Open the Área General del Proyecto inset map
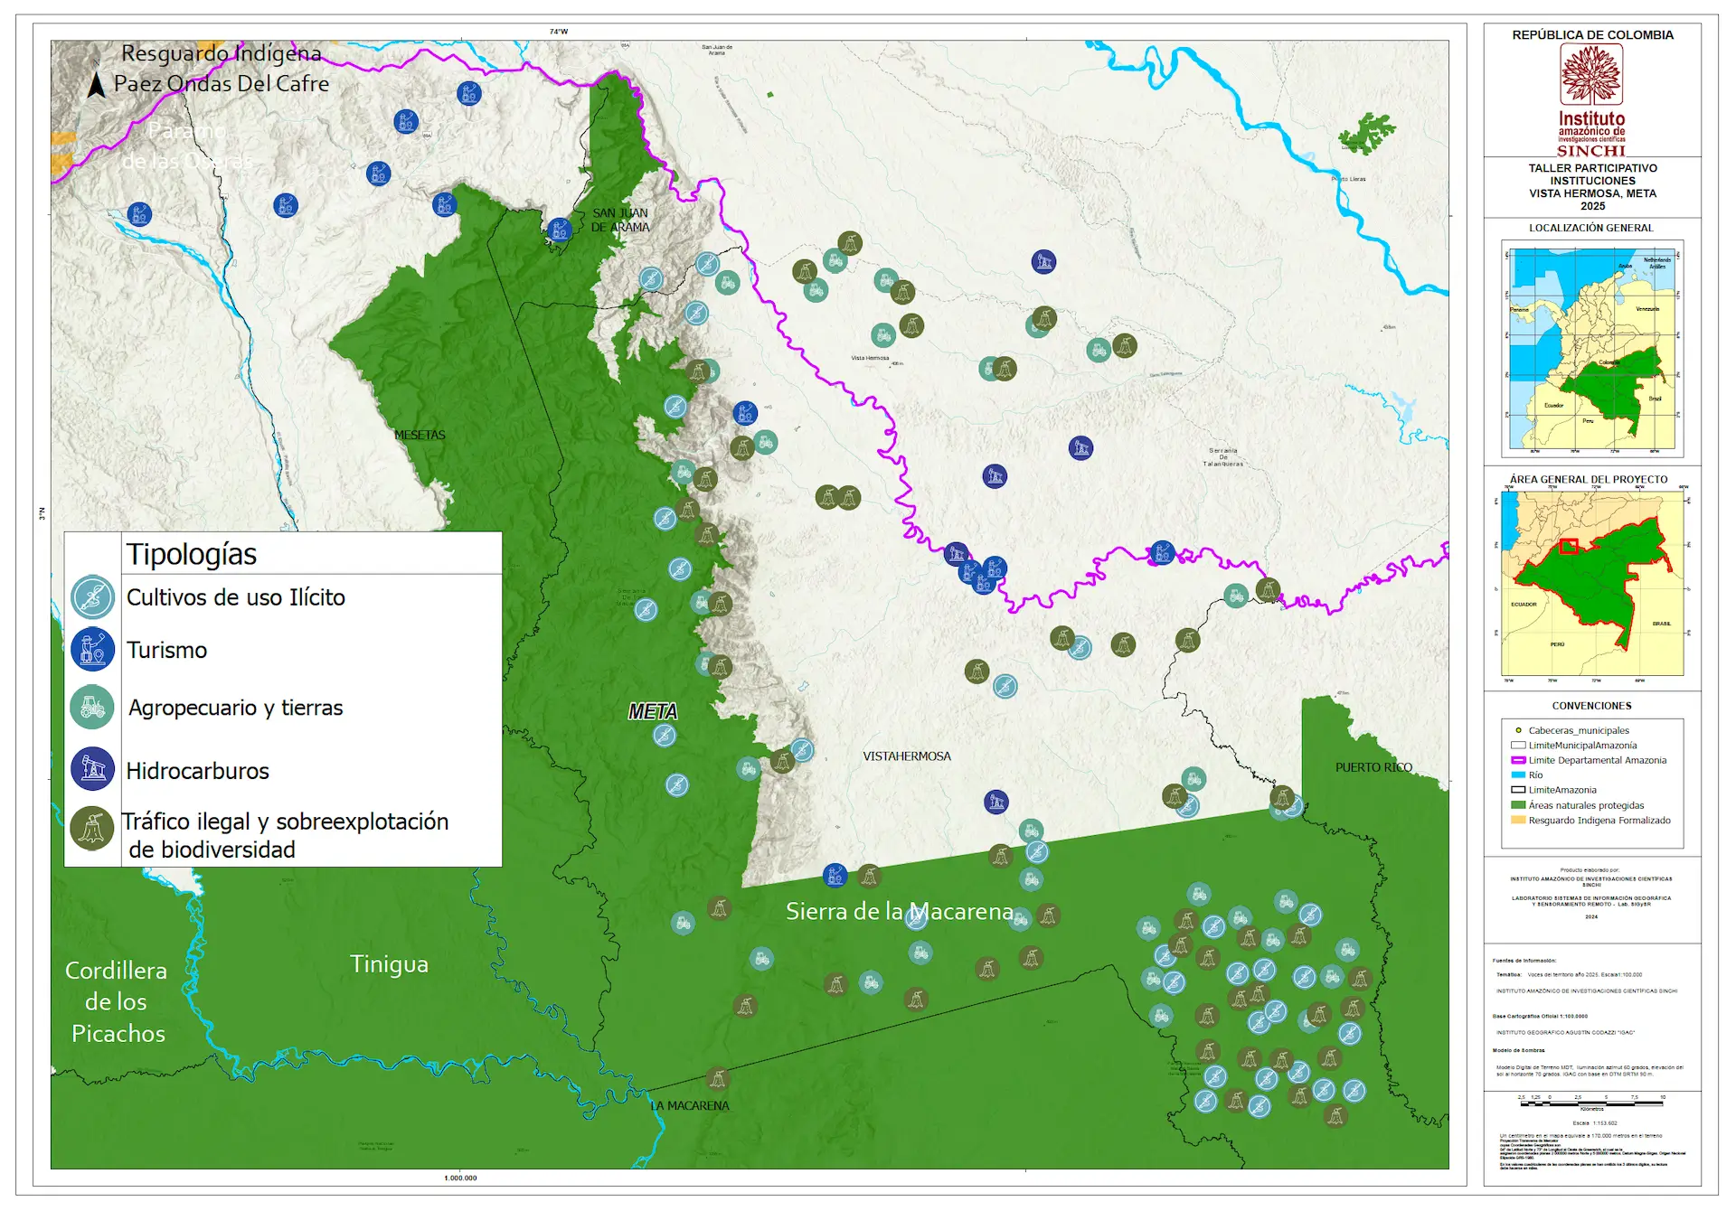Image resolution: width=1736 pixels, height=1211 pixels. [1591, 583]
